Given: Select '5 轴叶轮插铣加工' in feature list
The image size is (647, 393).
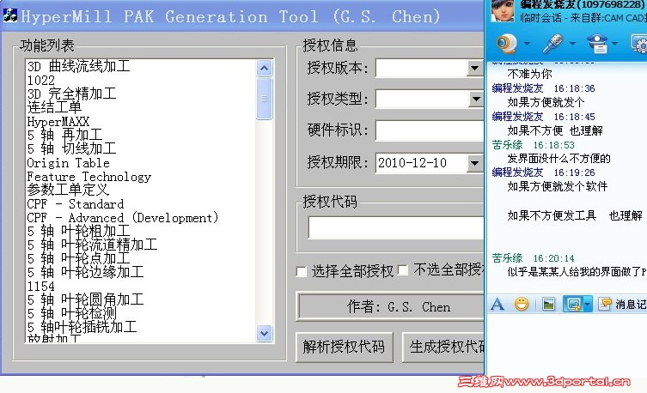Looking at the screenshot, I should [82, 328].
